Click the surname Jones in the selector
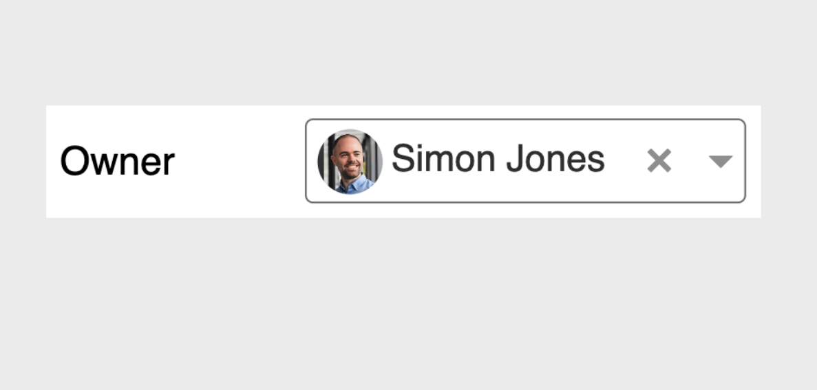 point(555,160)
